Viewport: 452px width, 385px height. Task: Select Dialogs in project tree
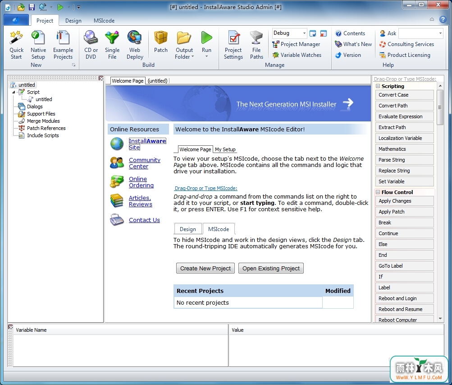tap(35, 107)
